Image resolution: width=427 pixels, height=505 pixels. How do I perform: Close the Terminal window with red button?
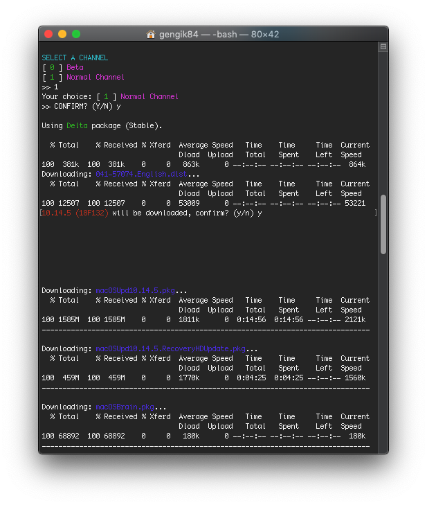[48, 34]
